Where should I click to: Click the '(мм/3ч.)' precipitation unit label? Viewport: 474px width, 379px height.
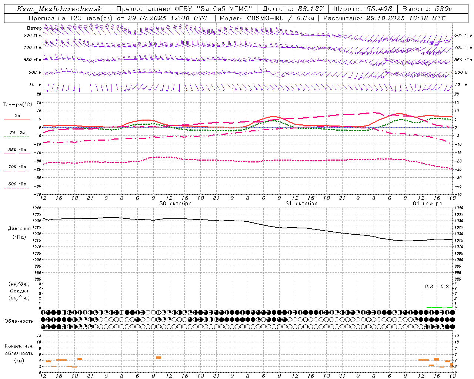[x=19, y=284]
